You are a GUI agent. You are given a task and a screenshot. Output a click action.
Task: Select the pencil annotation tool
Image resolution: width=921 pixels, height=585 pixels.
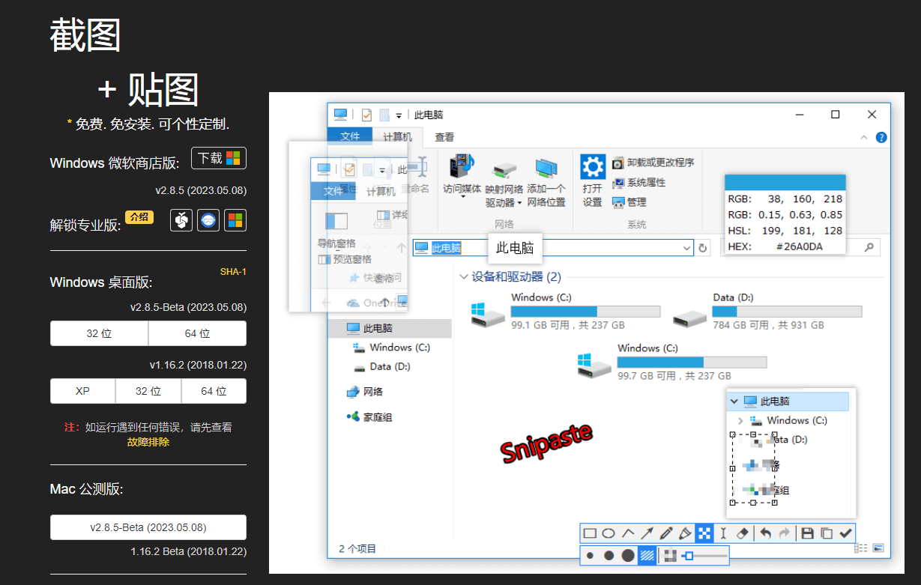[x=667, y=533]
